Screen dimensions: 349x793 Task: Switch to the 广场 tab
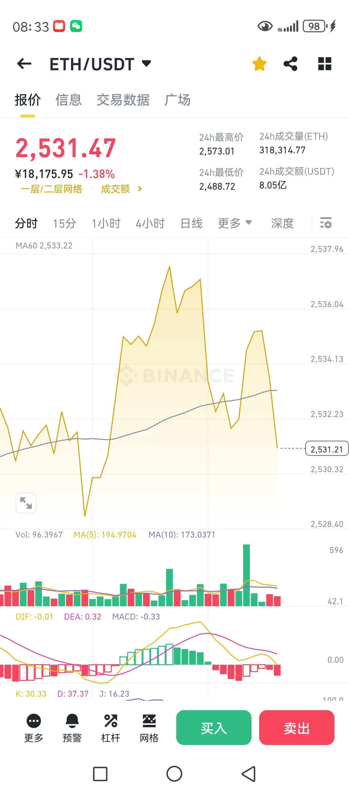[x=177, y=100]
